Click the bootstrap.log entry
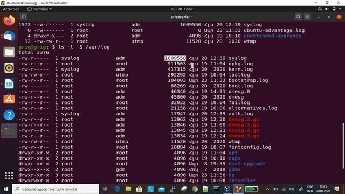 click(248, 80)
